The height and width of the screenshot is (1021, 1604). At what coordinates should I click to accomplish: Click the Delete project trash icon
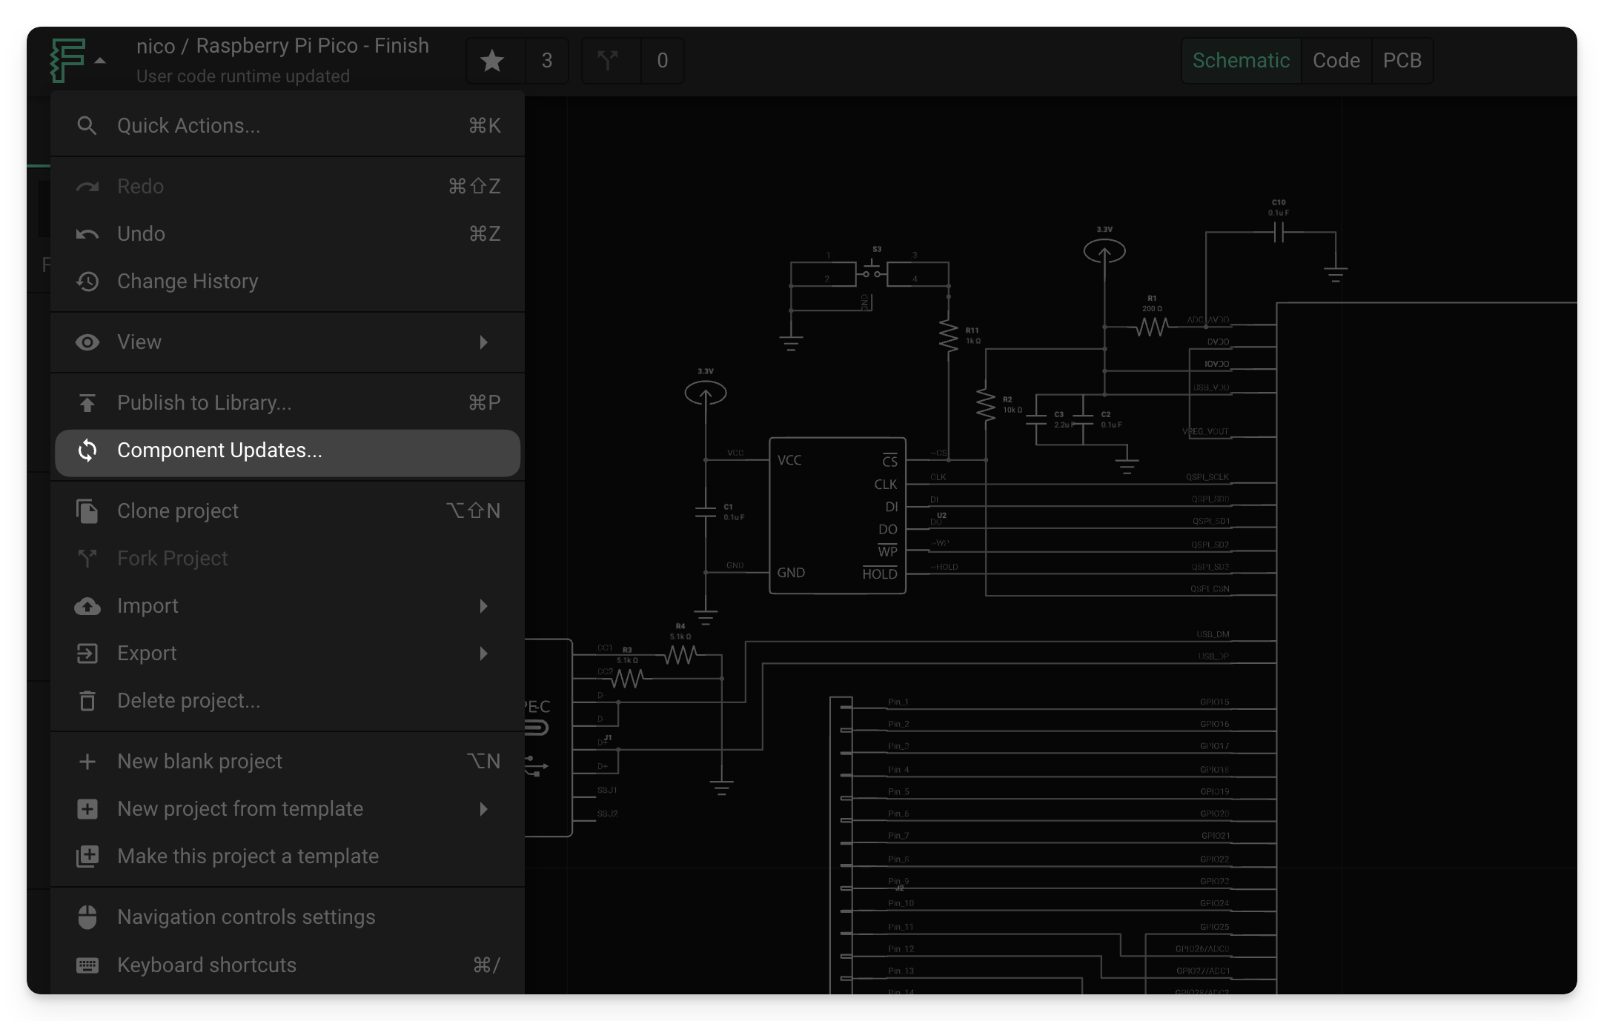pyautogui.click(x=87, y=701)
